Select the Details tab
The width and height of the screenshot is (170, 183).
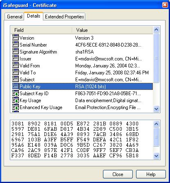coord(34,16)
